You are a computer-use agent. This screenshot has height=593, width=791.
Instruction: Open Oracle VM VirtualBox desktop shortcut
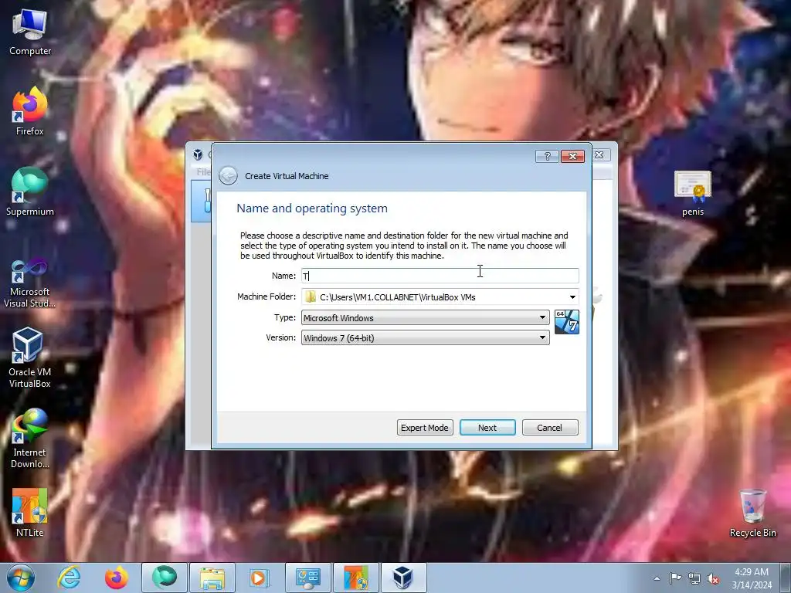(30, 358)
